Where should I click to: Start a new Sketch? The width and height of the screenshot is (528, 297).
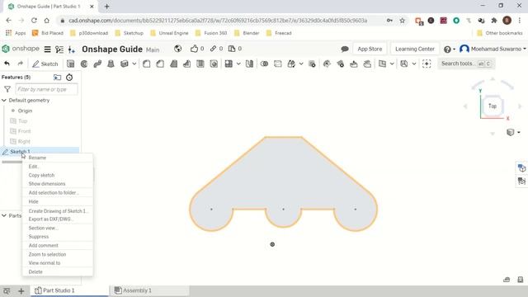pos(45,64)
